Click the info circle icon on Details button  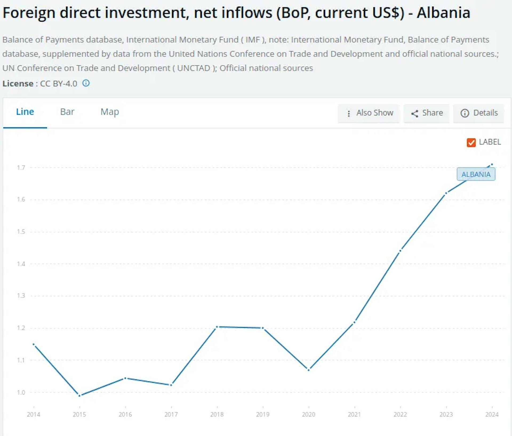click(465, 113)
